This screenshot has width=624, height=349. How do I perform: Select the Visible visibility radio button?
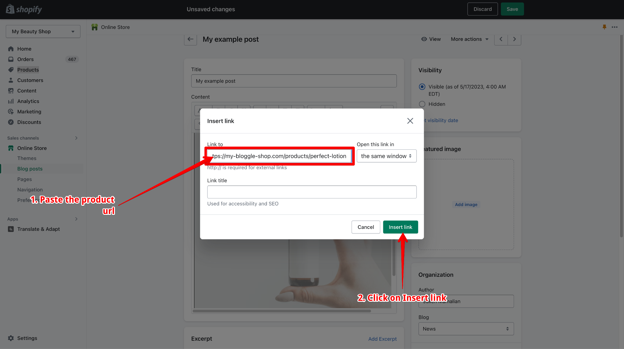[422, 87]
